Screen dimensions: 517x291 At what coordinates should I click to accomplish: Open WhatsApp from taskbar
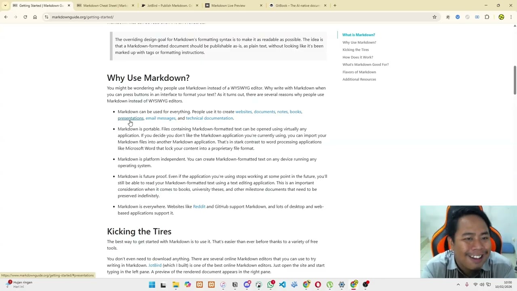click(271, 285)
